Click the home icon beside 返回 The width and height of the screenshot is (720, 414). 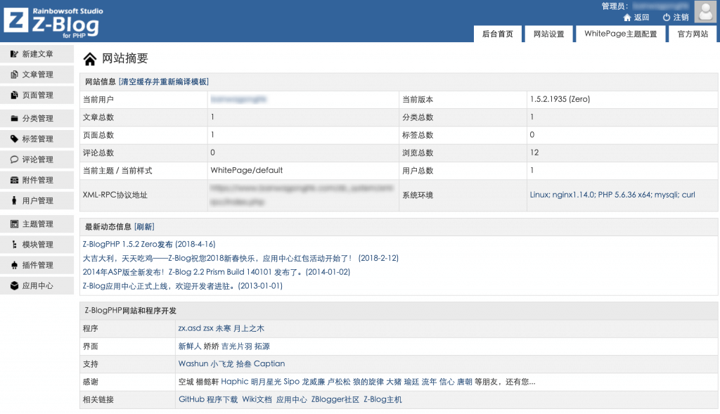pyautogui.click(x=626, y=18)
